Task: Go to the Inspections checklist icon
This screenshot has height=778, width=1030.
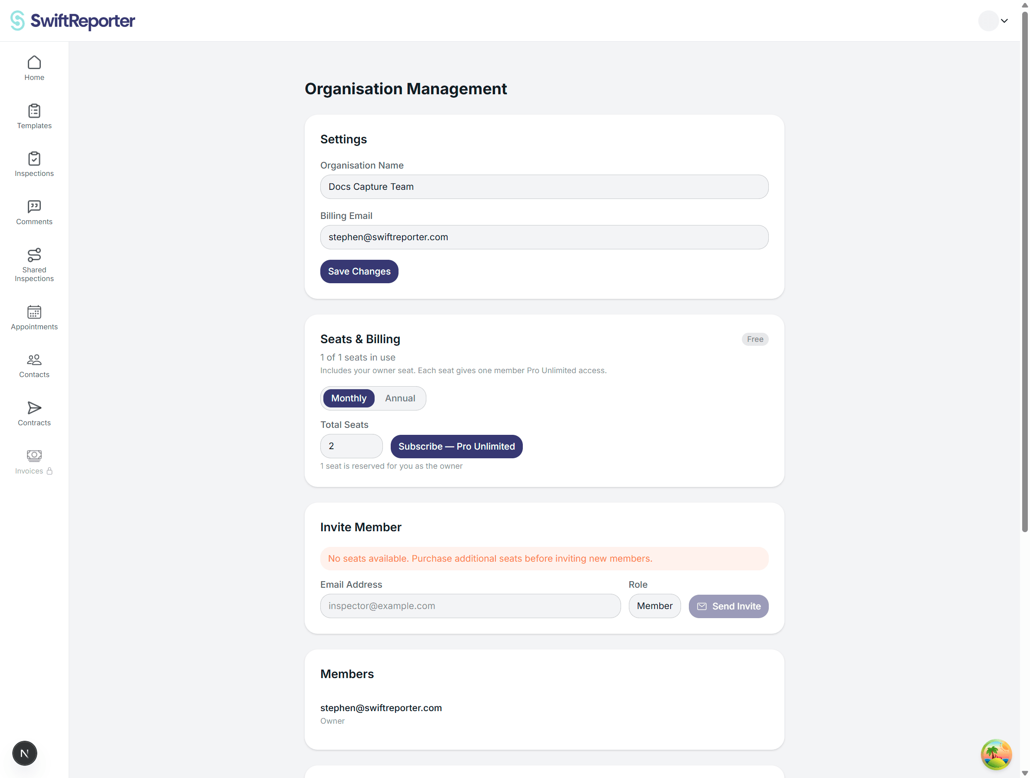Action: pos(34,159)
